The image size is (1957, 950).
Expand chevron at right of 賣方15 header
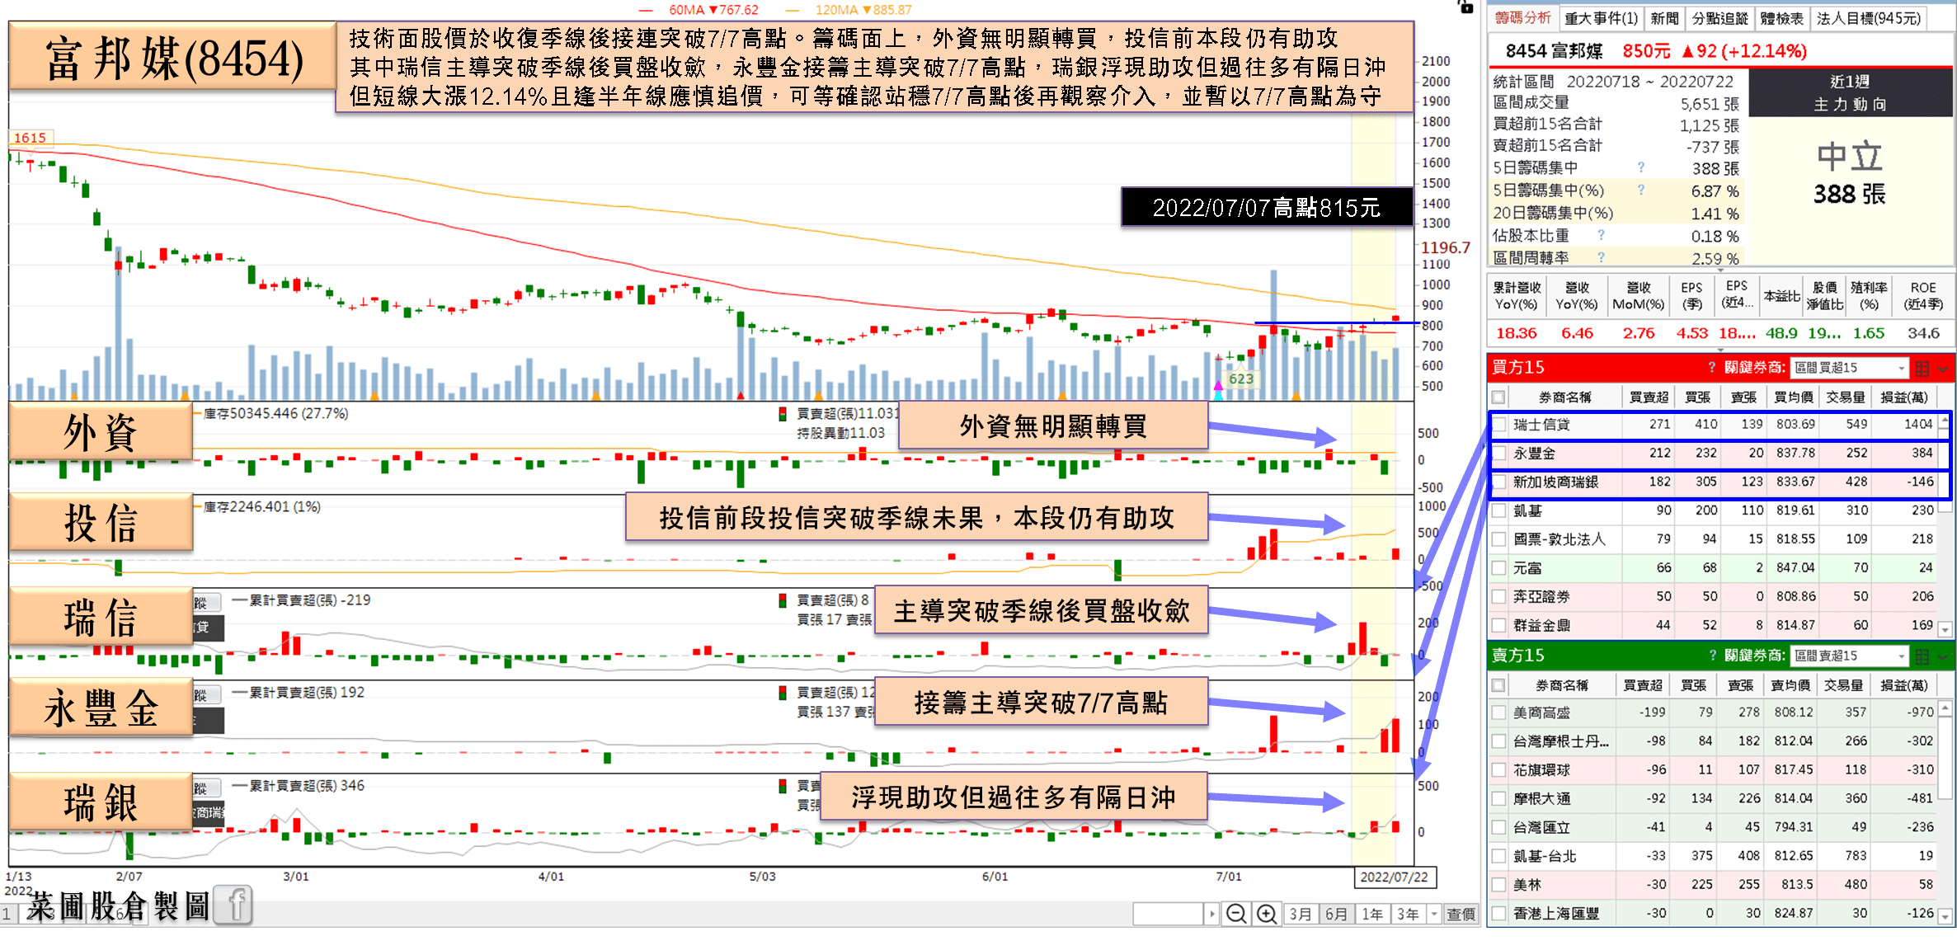point(1943,656)
